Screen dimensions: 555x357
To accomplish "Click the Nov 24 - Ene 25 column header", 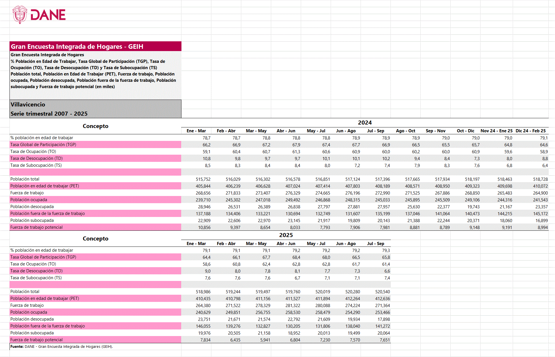I will tap(496, 131).
